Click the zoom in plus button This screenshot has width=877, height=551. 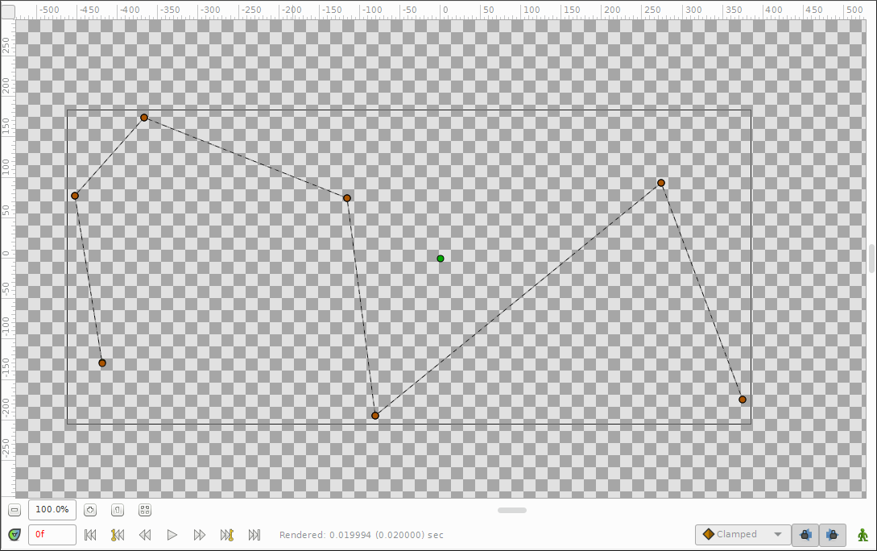90,510
